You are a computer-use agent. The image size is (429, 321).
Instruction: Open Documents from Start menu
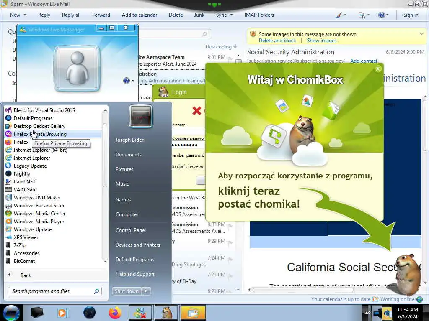(x=128, y=155)
